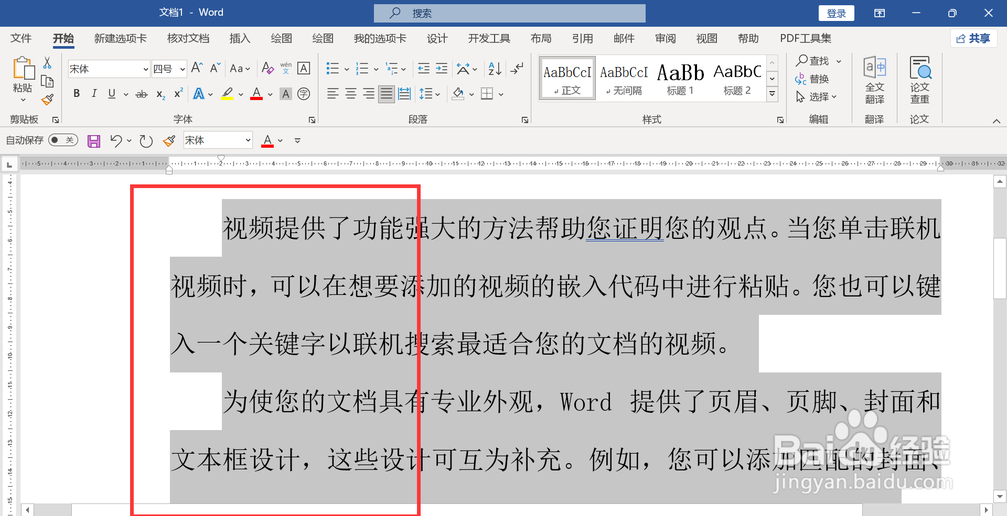1007x516 pixels.
Task: Open numbering list style dropdown
Action: (x=376, y=69)
